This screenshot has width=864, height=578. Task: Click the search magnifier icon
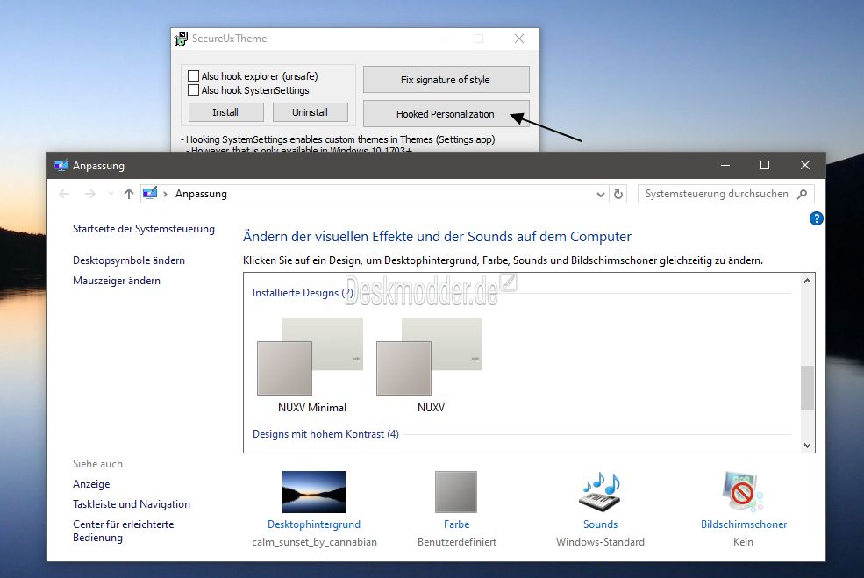[803, 194]
